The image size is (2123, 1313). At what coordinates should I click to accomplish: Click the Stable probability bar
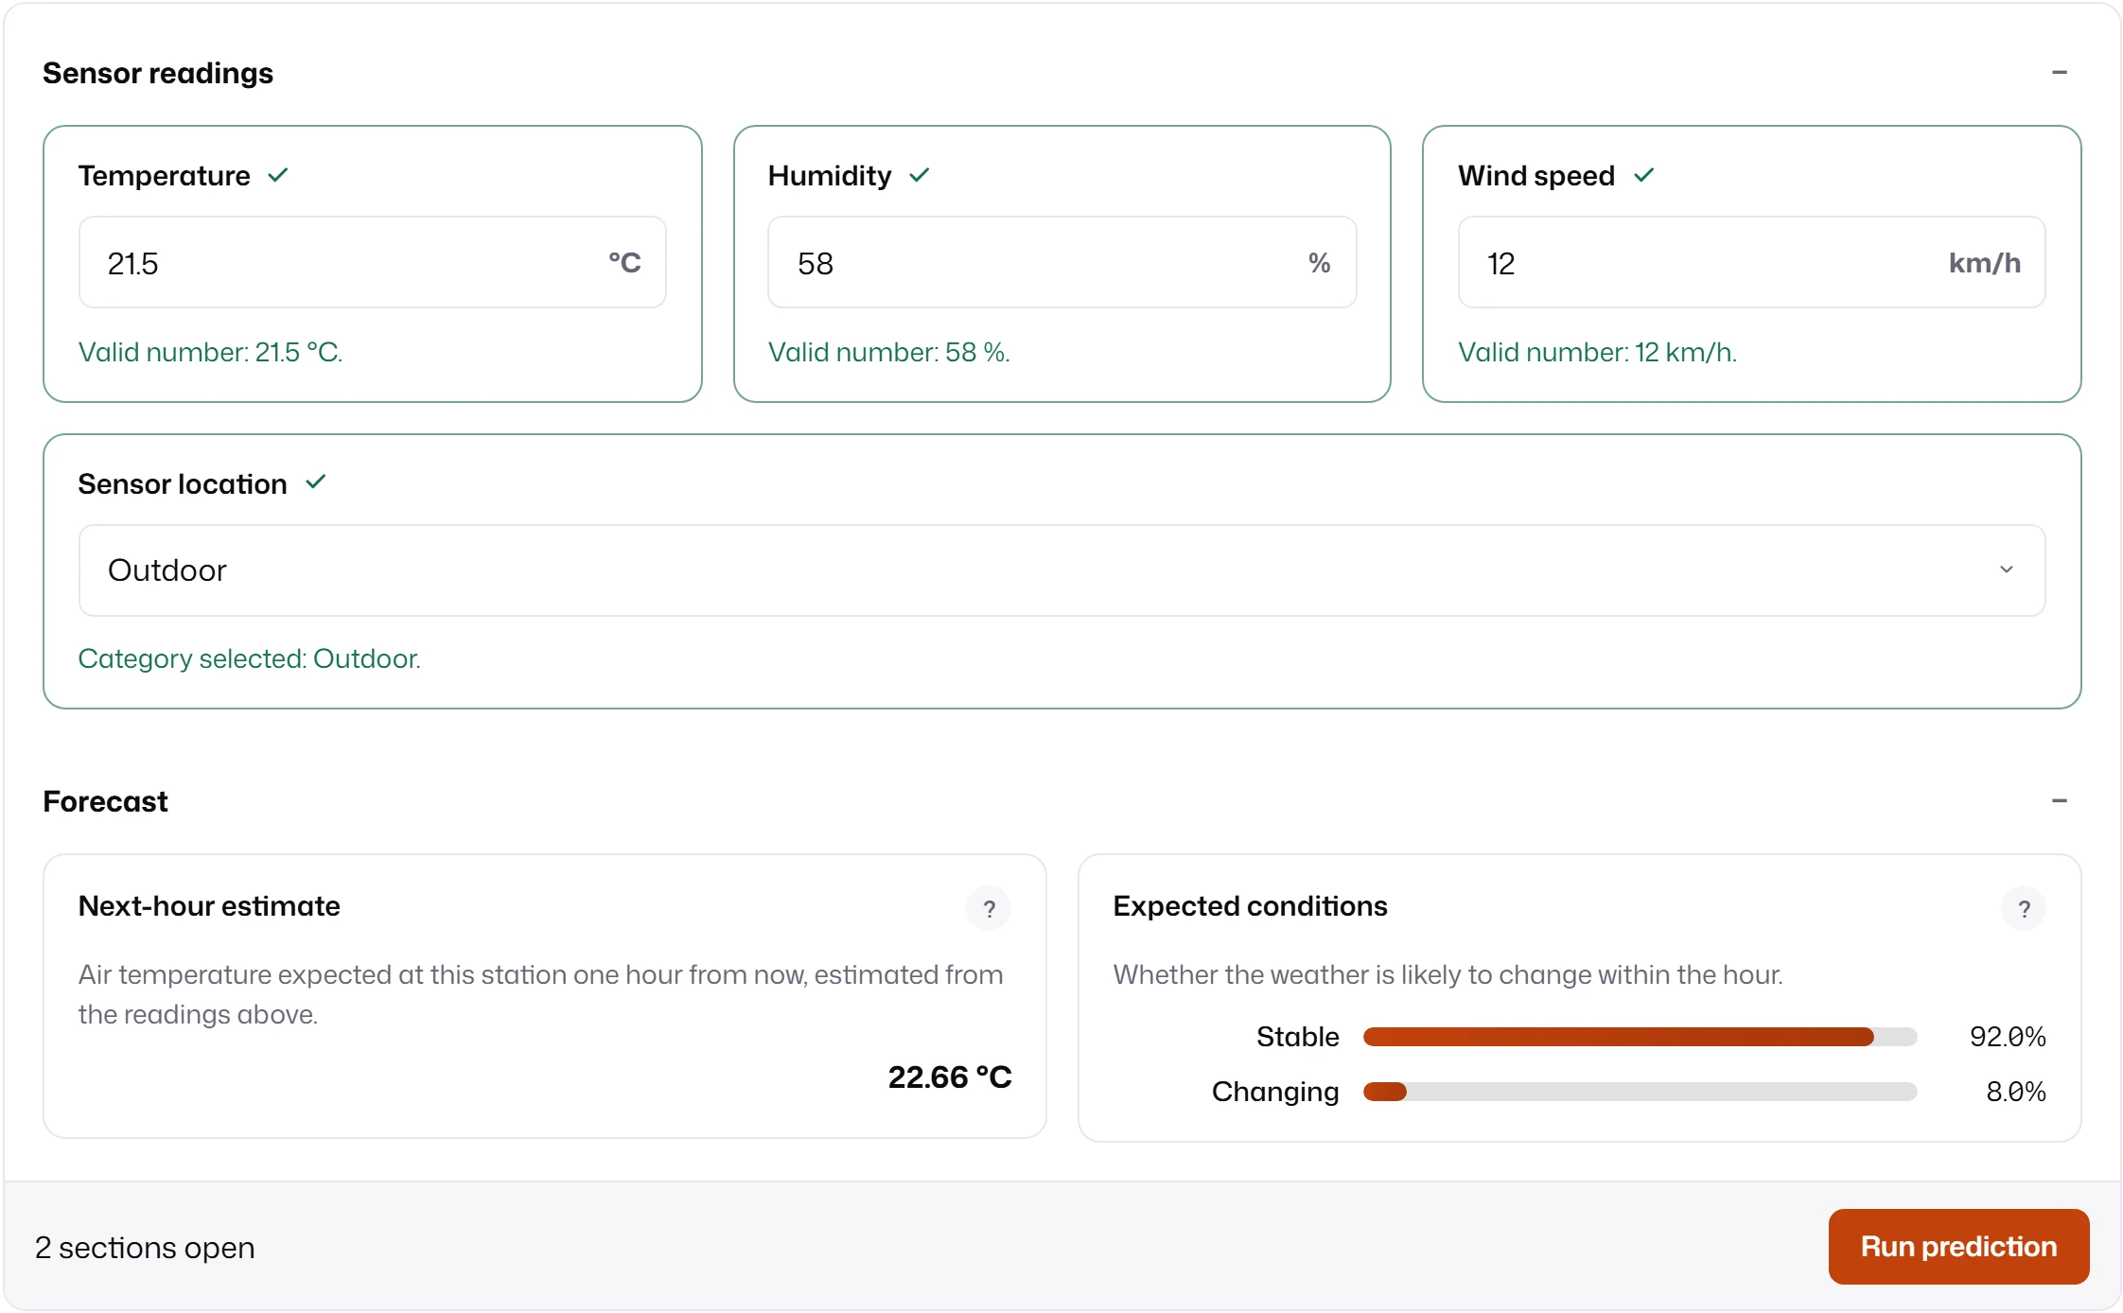1640,1037
